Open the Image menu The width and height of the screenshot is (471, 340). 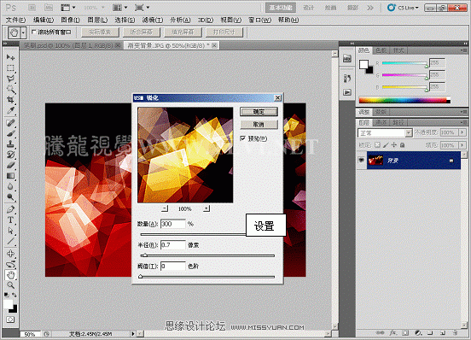(x=70, y=20)
